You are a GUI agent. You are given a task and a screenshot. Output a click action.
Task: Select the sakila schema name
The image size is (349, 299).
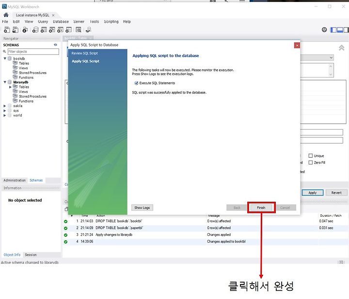click(18, 106)
